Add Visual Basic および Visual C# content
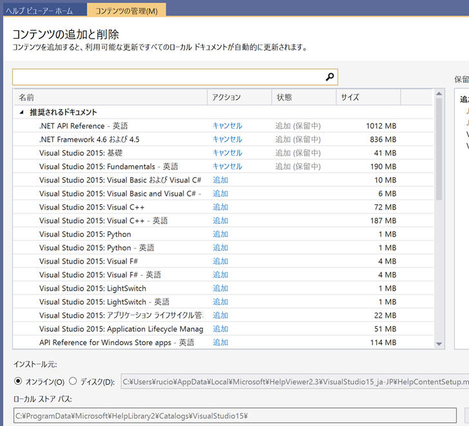Image resolution: width=469 pixels, height=426 pixels. [x=220, y=180]
